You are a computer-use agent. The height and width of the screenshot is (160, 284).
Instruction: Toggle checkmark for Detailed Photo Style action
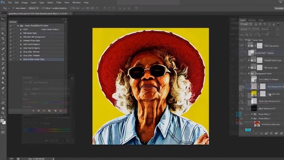(11, 40)
